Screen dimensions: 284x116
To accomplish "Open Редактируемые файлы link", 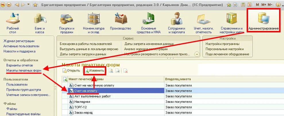I will pos(23,114).
